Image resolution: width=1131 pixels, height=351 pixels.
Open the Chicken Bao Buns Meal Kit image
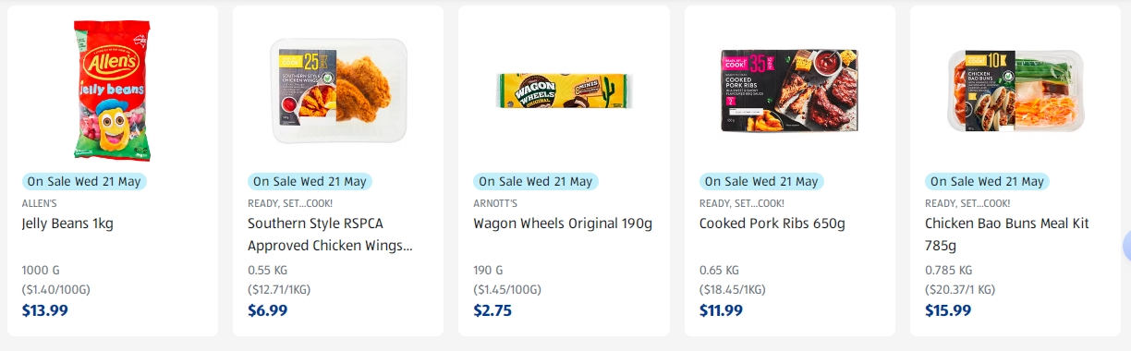pos(1015,91)
